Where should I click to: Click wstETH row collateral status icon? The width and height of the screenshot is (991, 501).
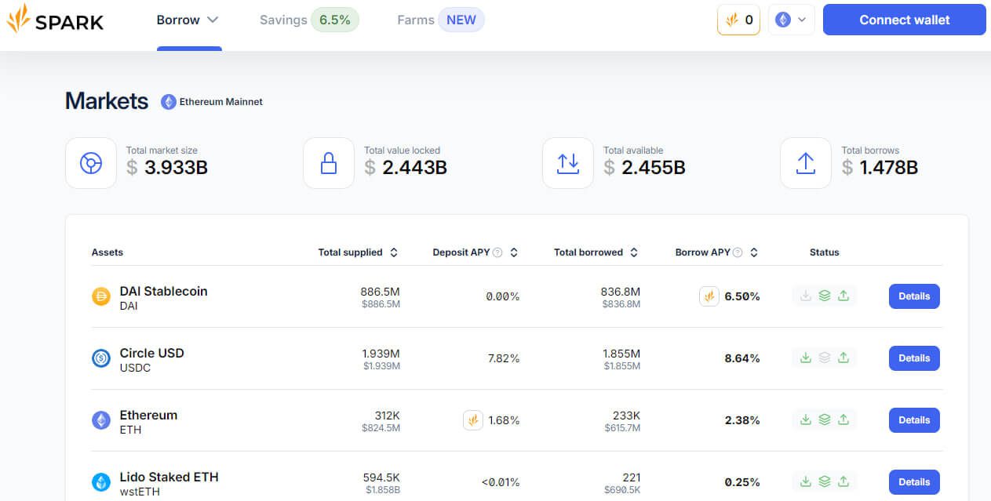tap(824, 482)
